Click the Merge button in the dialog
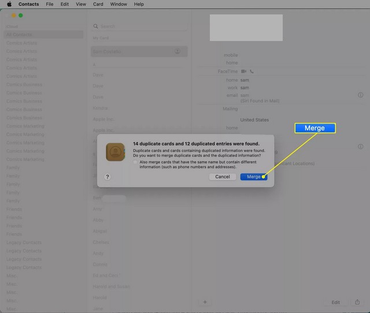 (253, 177)
